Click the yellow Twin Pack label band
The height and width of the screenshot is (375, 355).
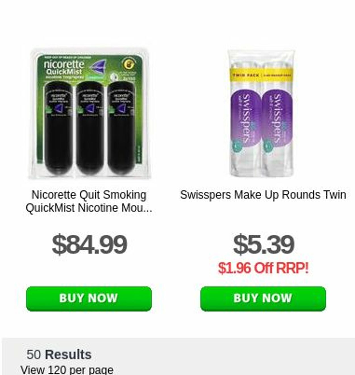(262, 75)
